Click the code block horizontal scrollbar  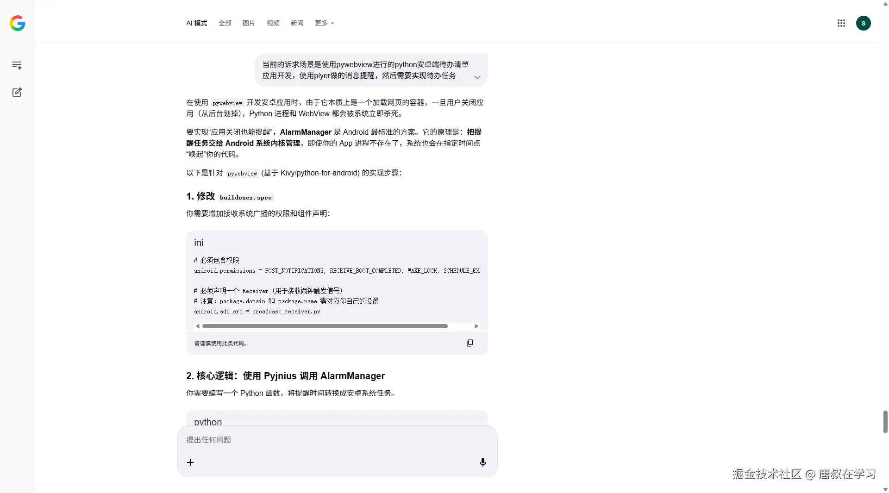coord(324,326)
